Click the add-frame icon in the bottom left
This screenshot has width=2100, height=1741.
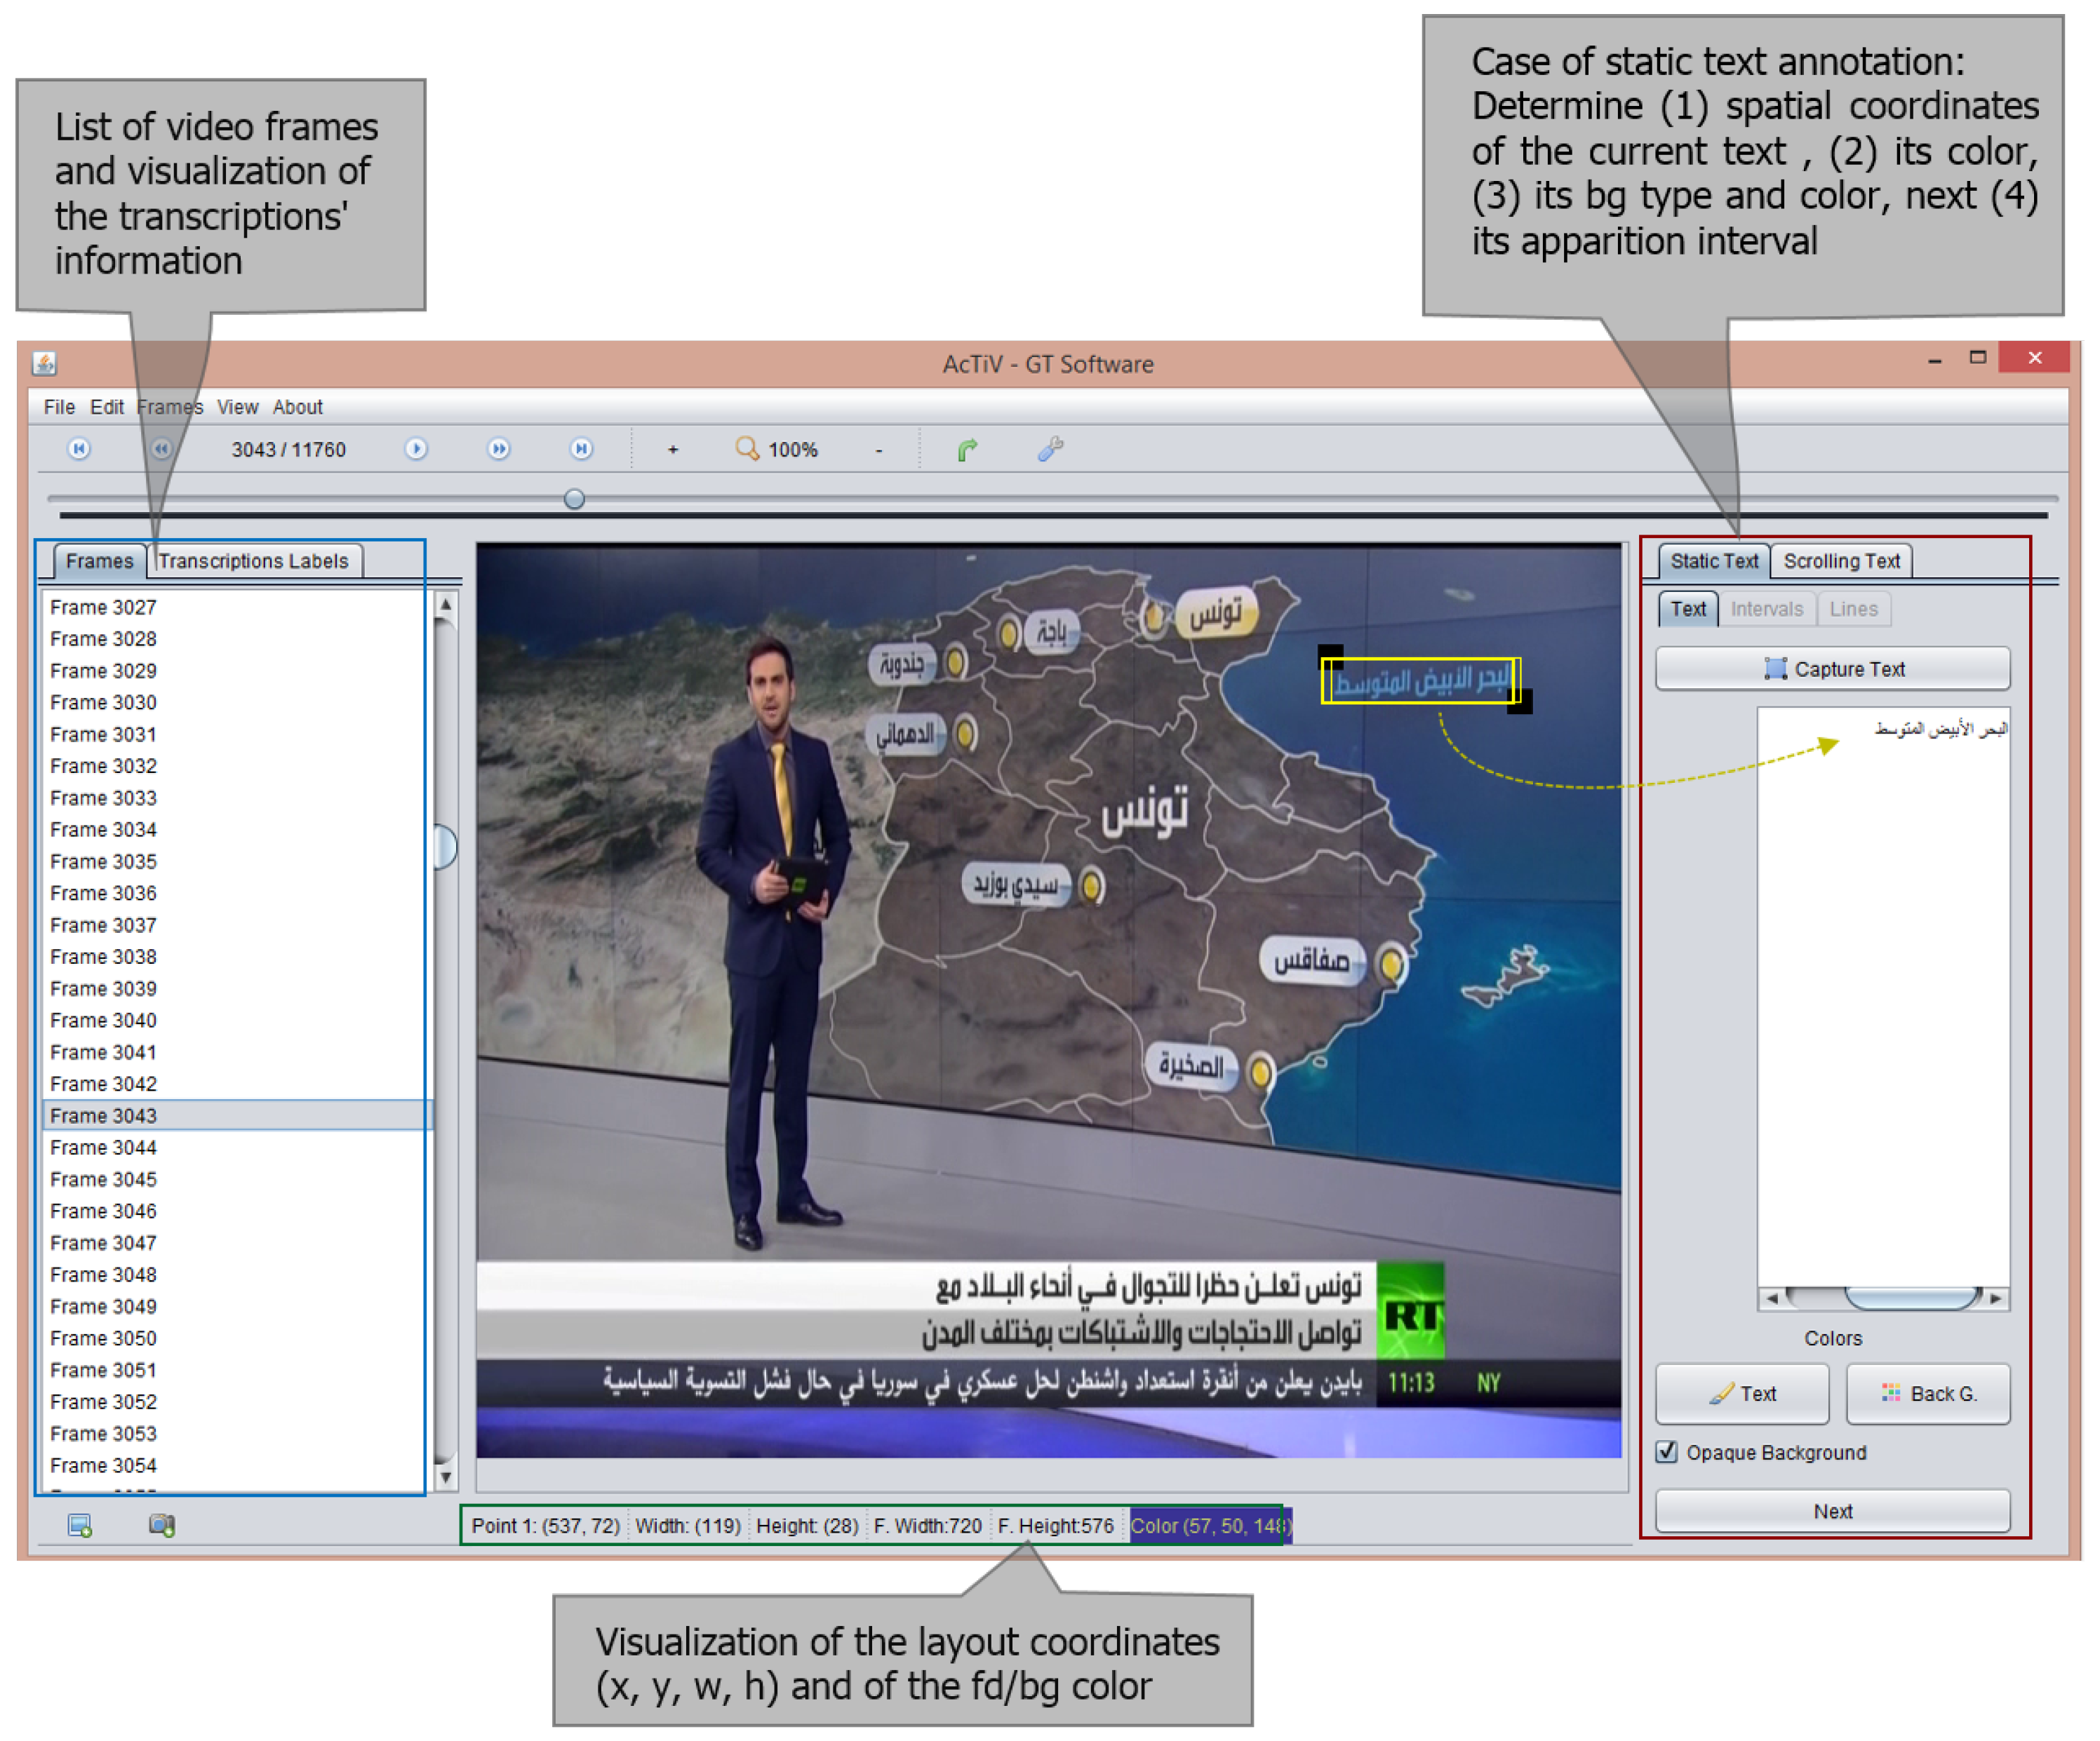coord(80,1525)
